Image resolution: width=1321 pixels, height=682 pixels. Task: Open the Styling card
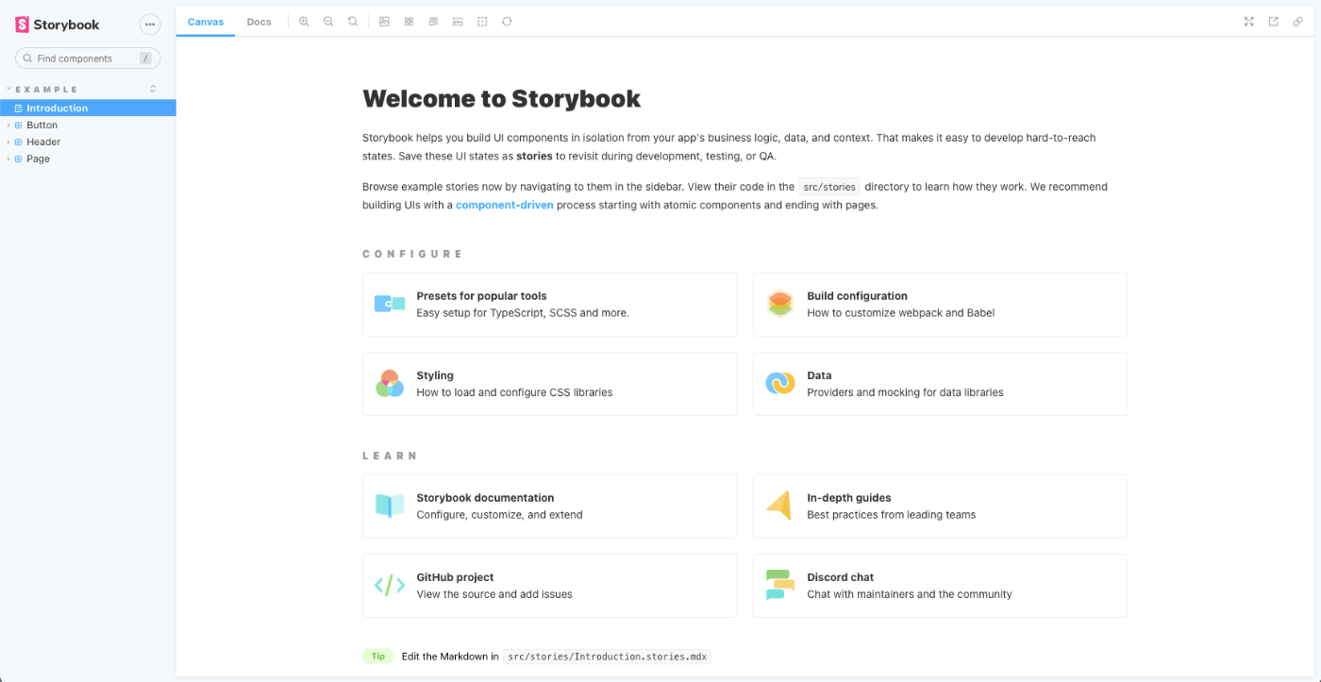pyautogui.click(x=550, y=384)
